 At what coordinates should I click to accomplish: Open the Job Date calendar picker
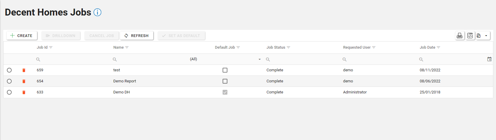click(489, 59)
